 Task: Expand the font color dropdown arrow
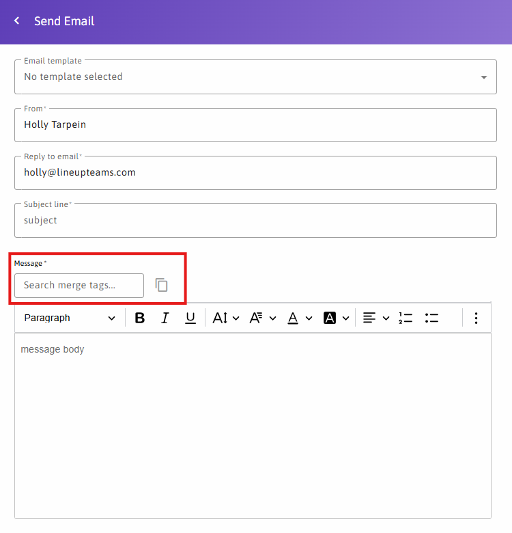(309, 318)
